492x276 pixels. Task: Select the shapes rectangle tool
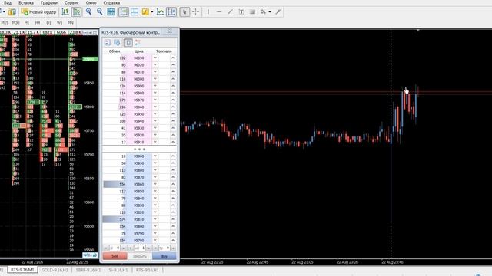point(252,12)
